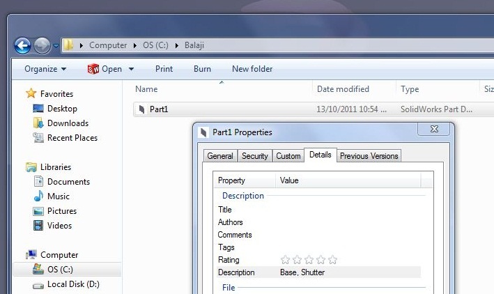494x294 pixels.
Task: Click the SolidWorks Open button
Action: (x=105, y=69)
